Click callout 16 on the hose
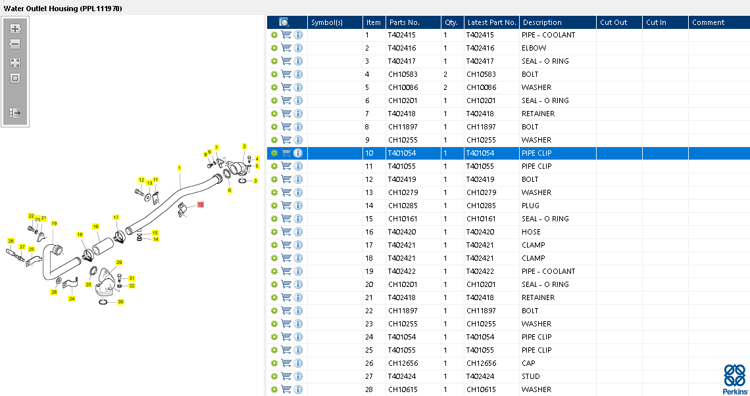Screen dimensions: 750x396 pyautogui.click(x=95, y=227)
